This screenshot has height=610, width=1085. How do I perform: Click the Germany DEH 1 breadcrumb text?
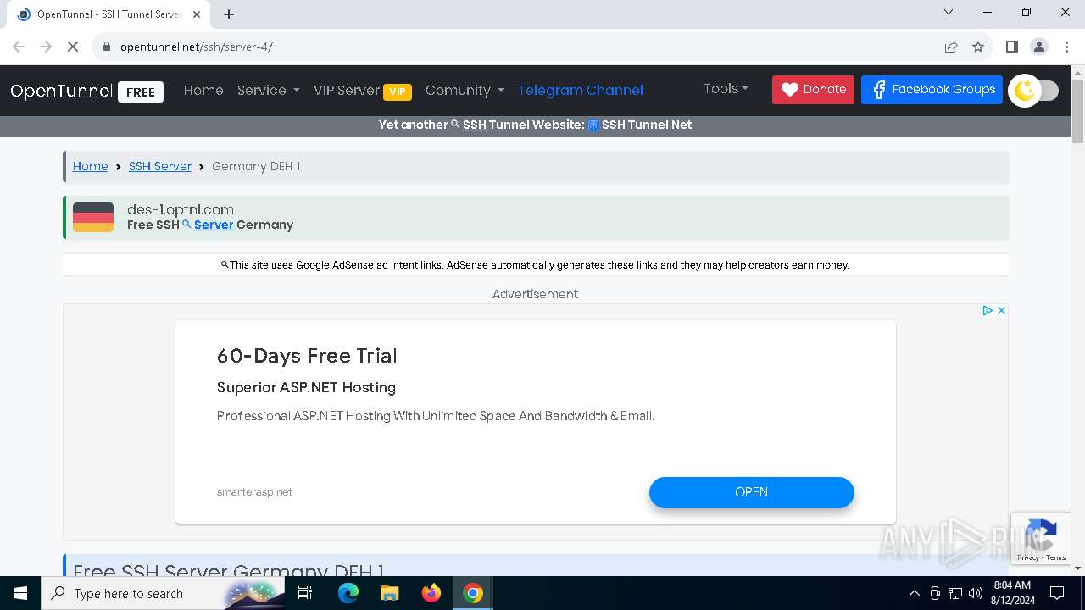[x=256, y=166]
